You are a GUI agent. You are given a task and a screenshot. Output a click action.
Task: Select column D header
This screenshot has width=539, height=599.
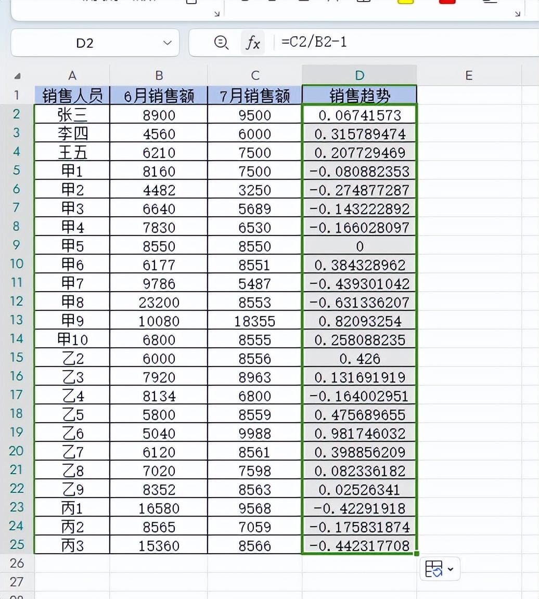coord(360,75)
